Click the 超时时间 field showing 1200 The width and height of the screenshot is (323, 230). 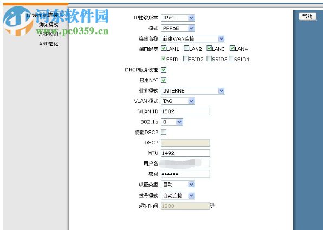point(185,206)
